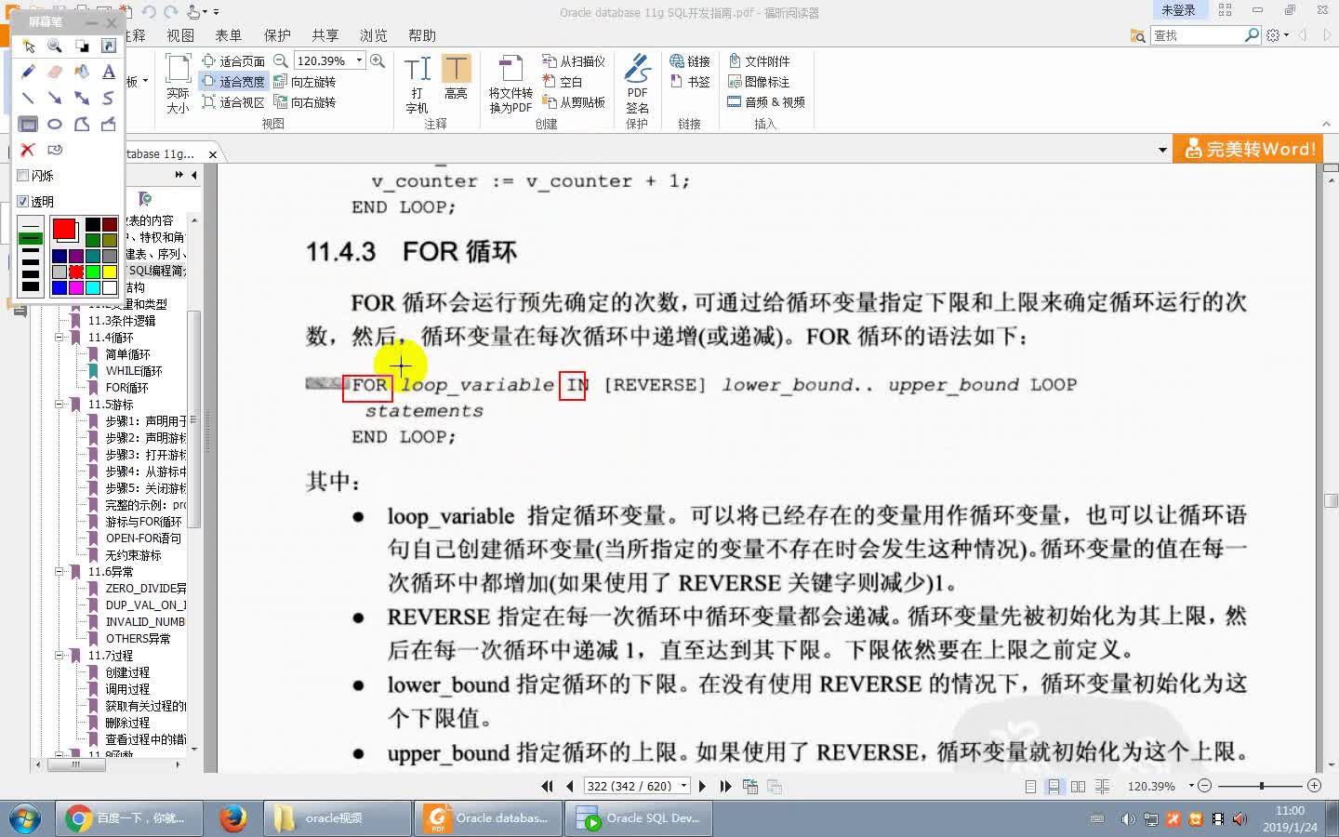Open the 120.39% zoom level dropdown
Screen dimensions: 1339x837
point(358,60)
